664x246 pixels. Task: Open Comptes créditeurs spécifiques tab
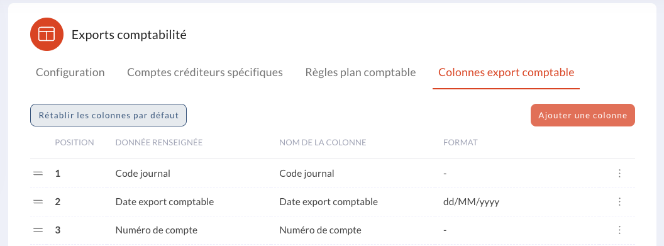[205, 72]
